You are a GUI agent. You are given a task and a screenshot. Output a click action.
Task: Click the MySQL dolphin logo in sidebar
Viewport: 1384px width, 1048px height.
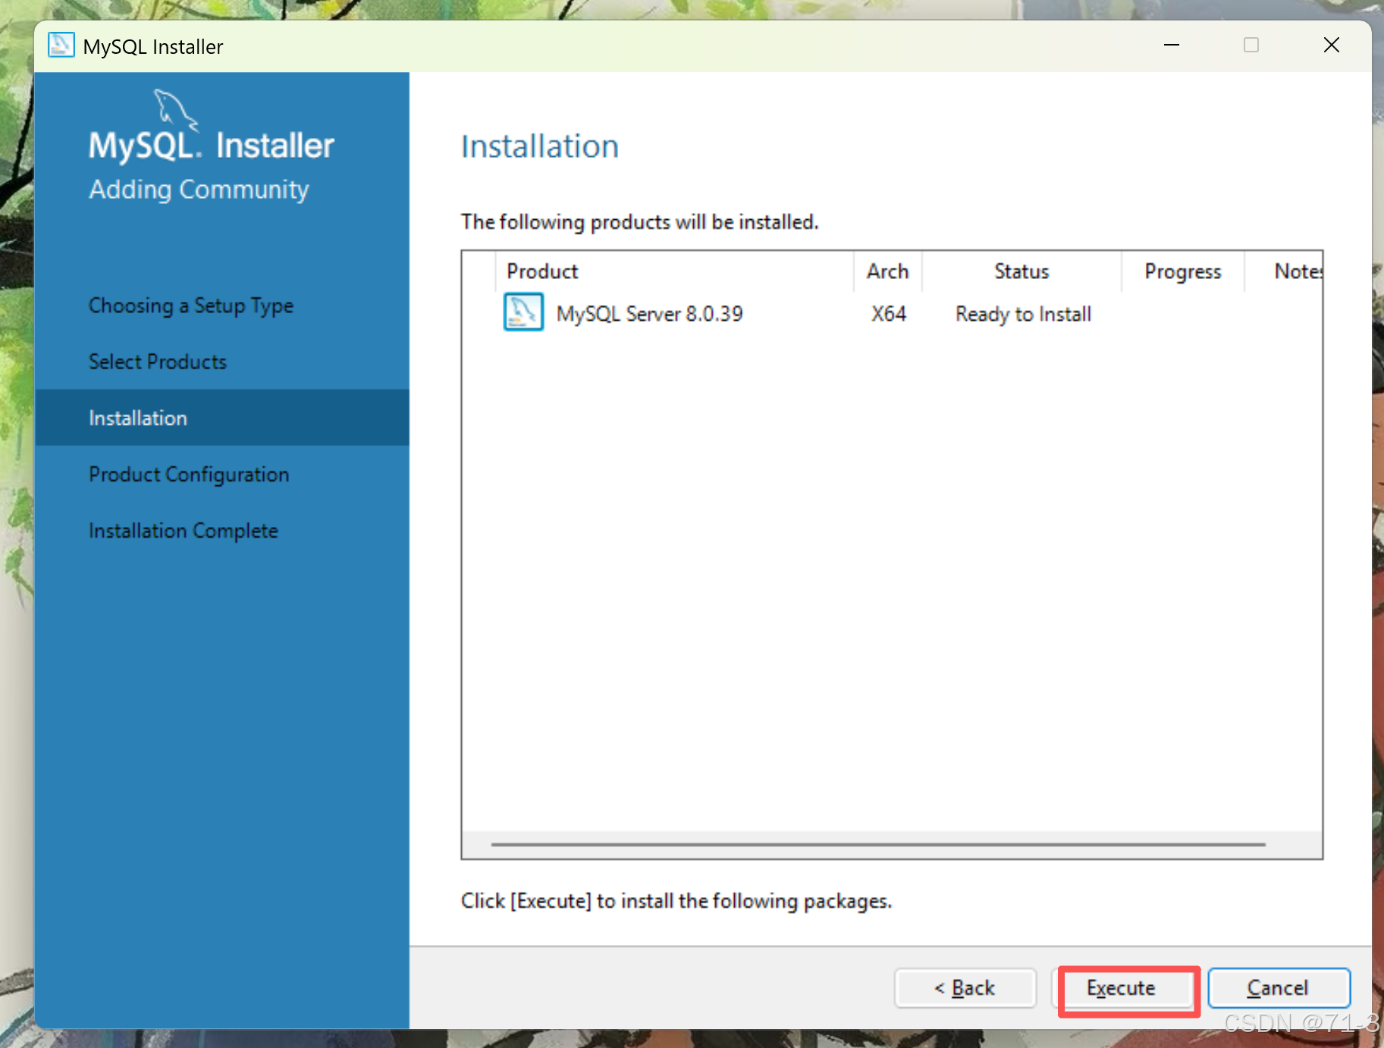pyautogui.click(x=175, y=109)
